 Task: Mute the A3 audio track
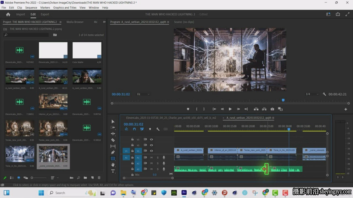point(151,169)
